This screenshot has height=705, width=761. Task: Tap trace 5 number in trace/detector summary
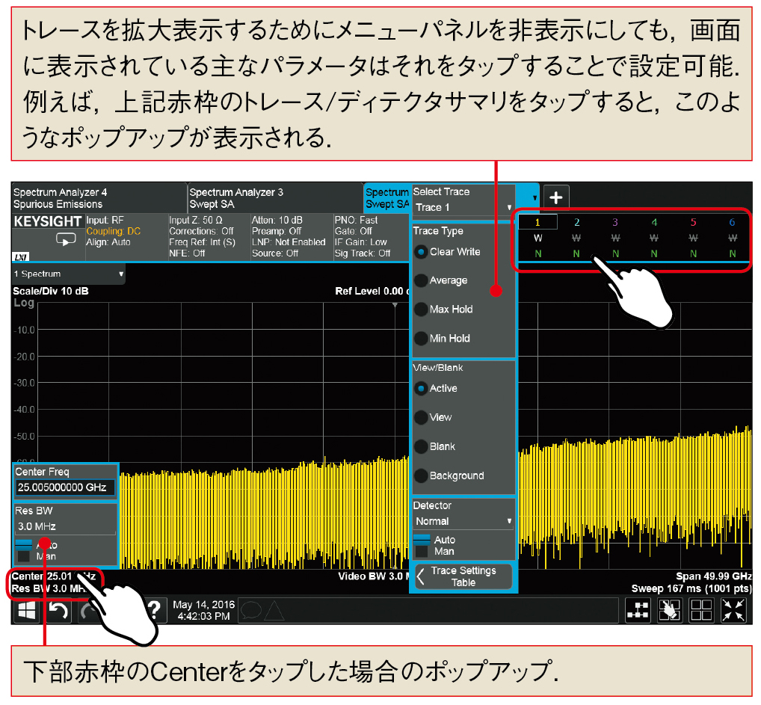[x=694, y=222]
